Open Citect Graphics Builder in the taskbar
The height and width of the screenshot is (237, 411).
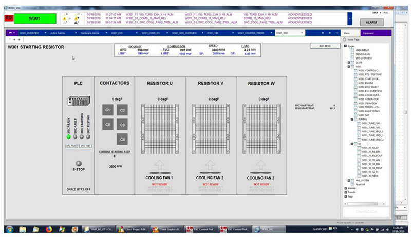pos(166,229)
